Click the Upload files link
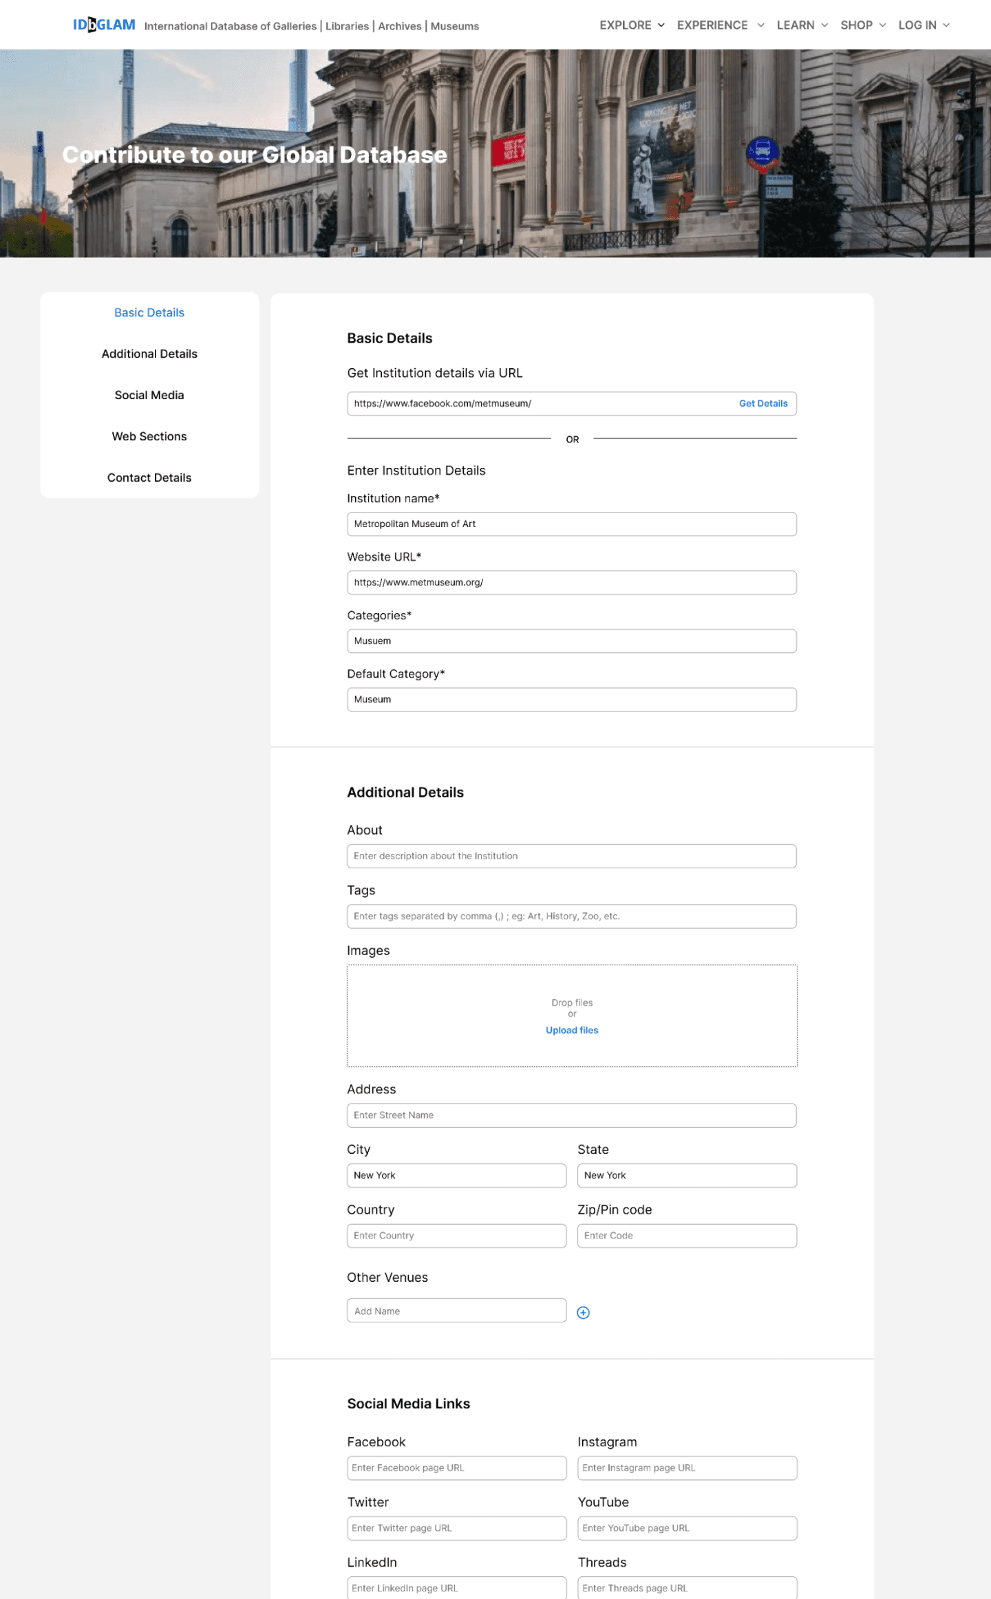991x1599 pixels. pyautogui.click(x=572, y=1030)
